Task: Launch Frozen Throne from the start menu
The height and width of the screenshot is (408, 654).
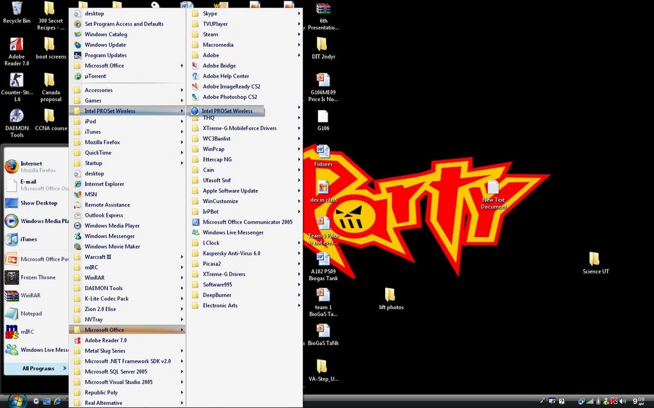Action: pos(36,277)
